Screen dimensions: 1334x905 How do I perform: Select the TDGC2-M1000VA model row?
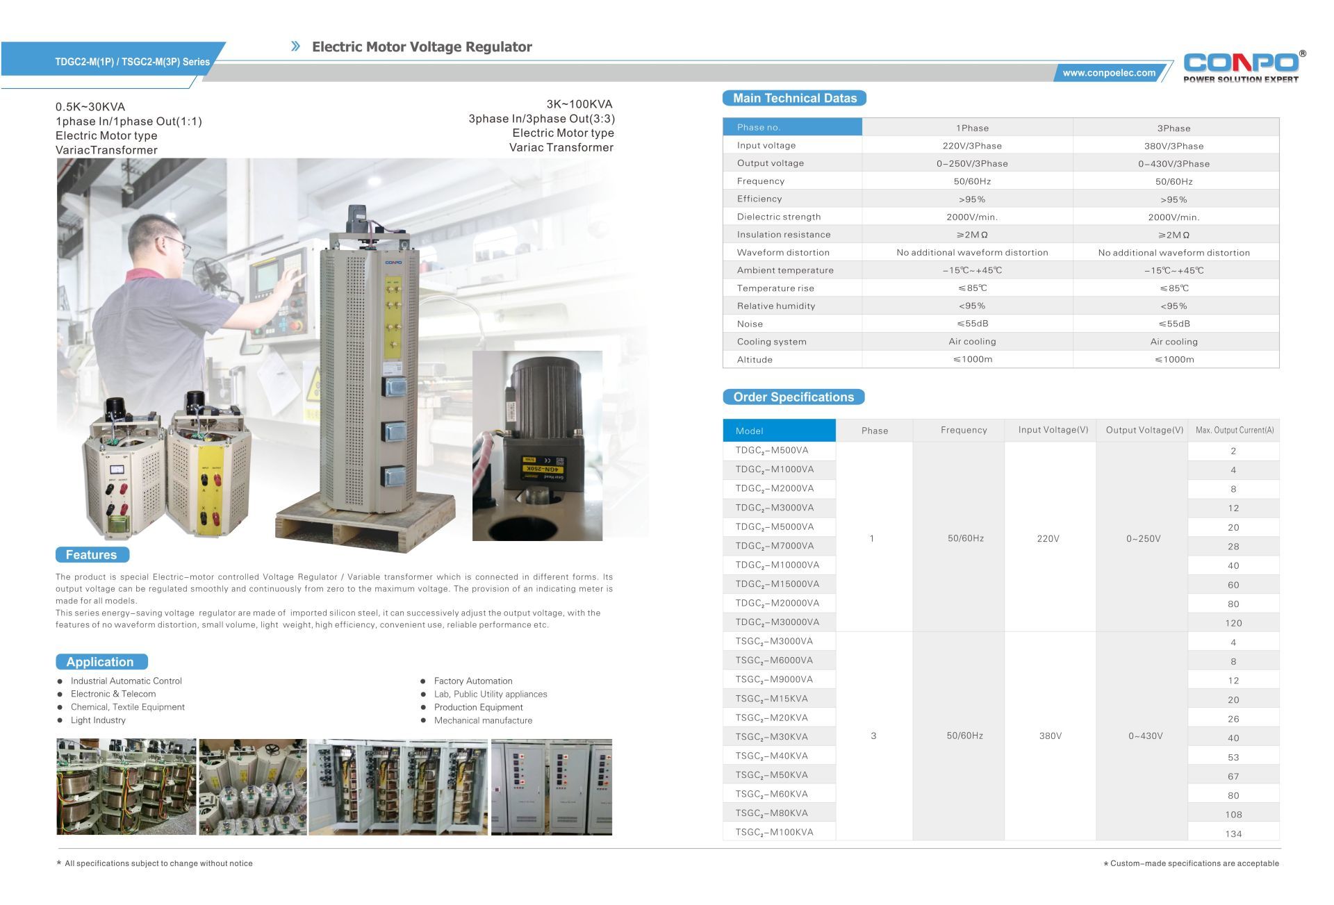[779, 470]
